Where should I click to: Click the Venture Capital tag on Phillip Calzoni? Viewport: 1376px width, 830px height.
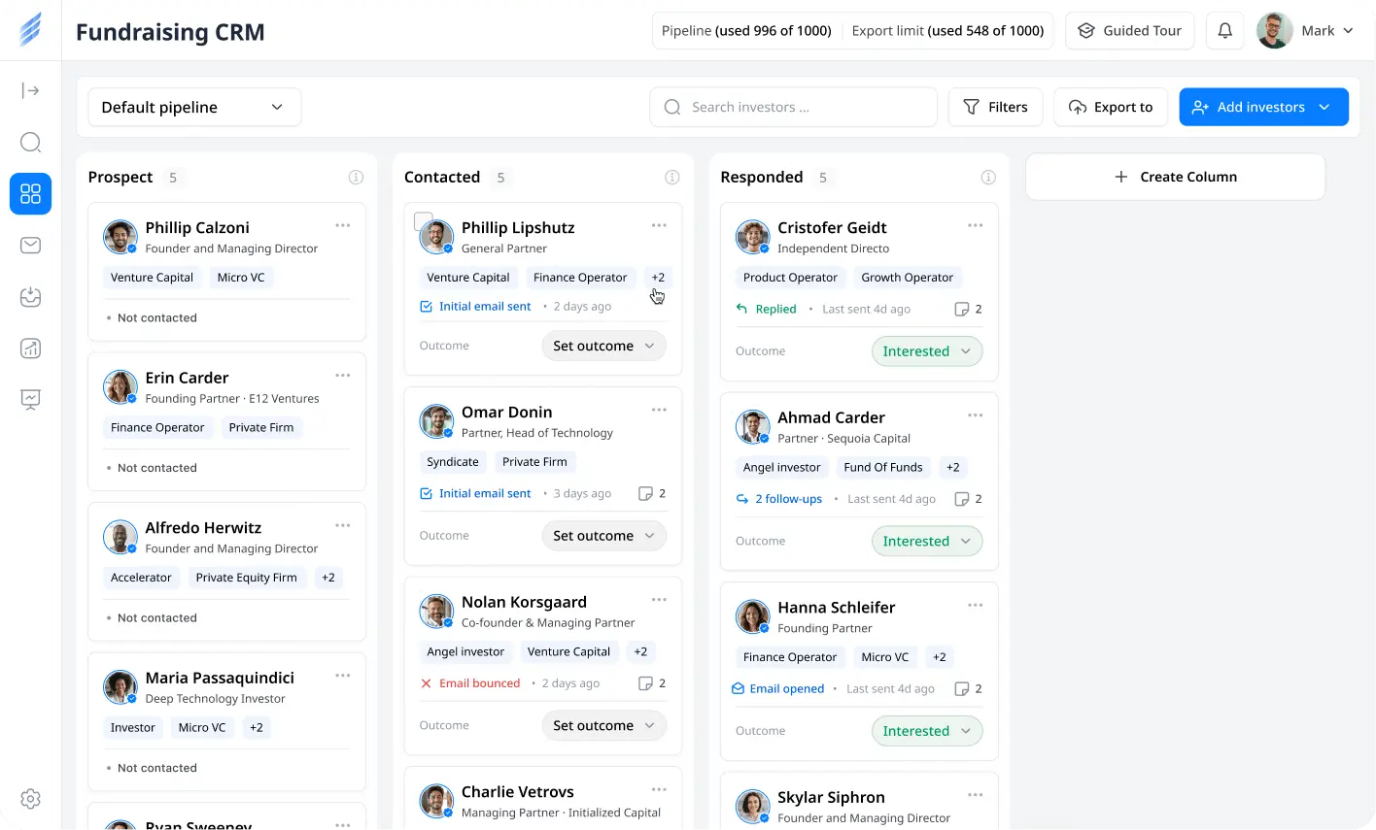click(x=152, y=278)
